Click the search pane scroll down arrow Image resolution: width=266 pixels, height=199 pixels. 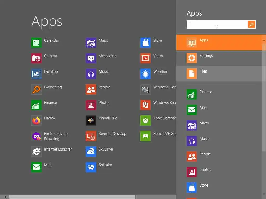[x=264, y=194]
